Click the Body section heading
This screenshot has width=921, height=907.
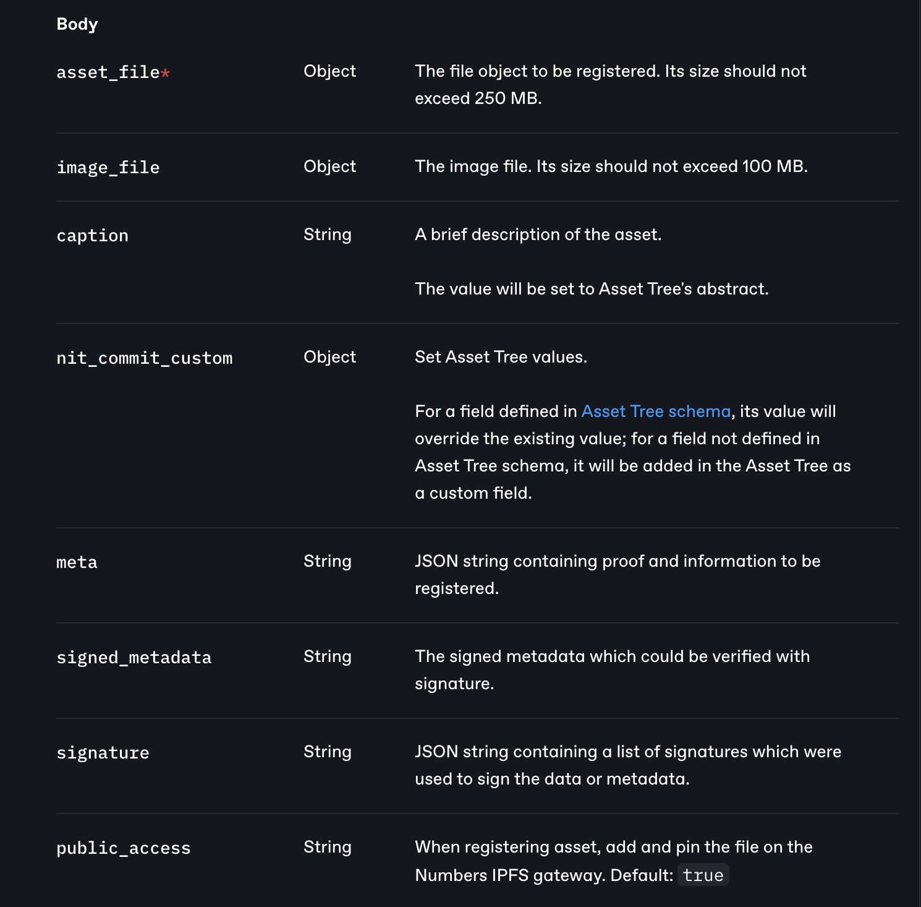77,24
